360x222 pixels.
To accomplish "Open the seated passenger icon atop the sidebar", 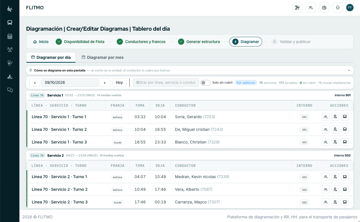I will (10, 9).
